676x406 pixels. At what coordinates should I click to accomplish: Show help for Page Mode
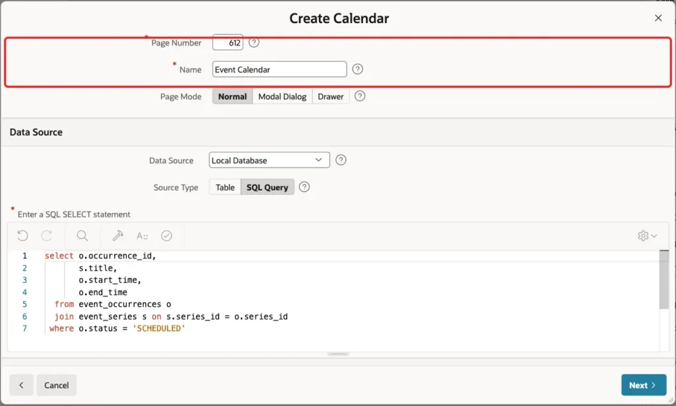click(x=360, y=96)
